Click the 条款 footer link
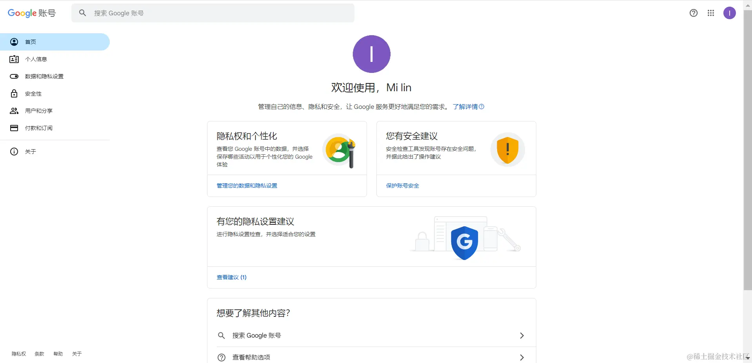This screenshot has height=363, width=752. coord(39,354)
